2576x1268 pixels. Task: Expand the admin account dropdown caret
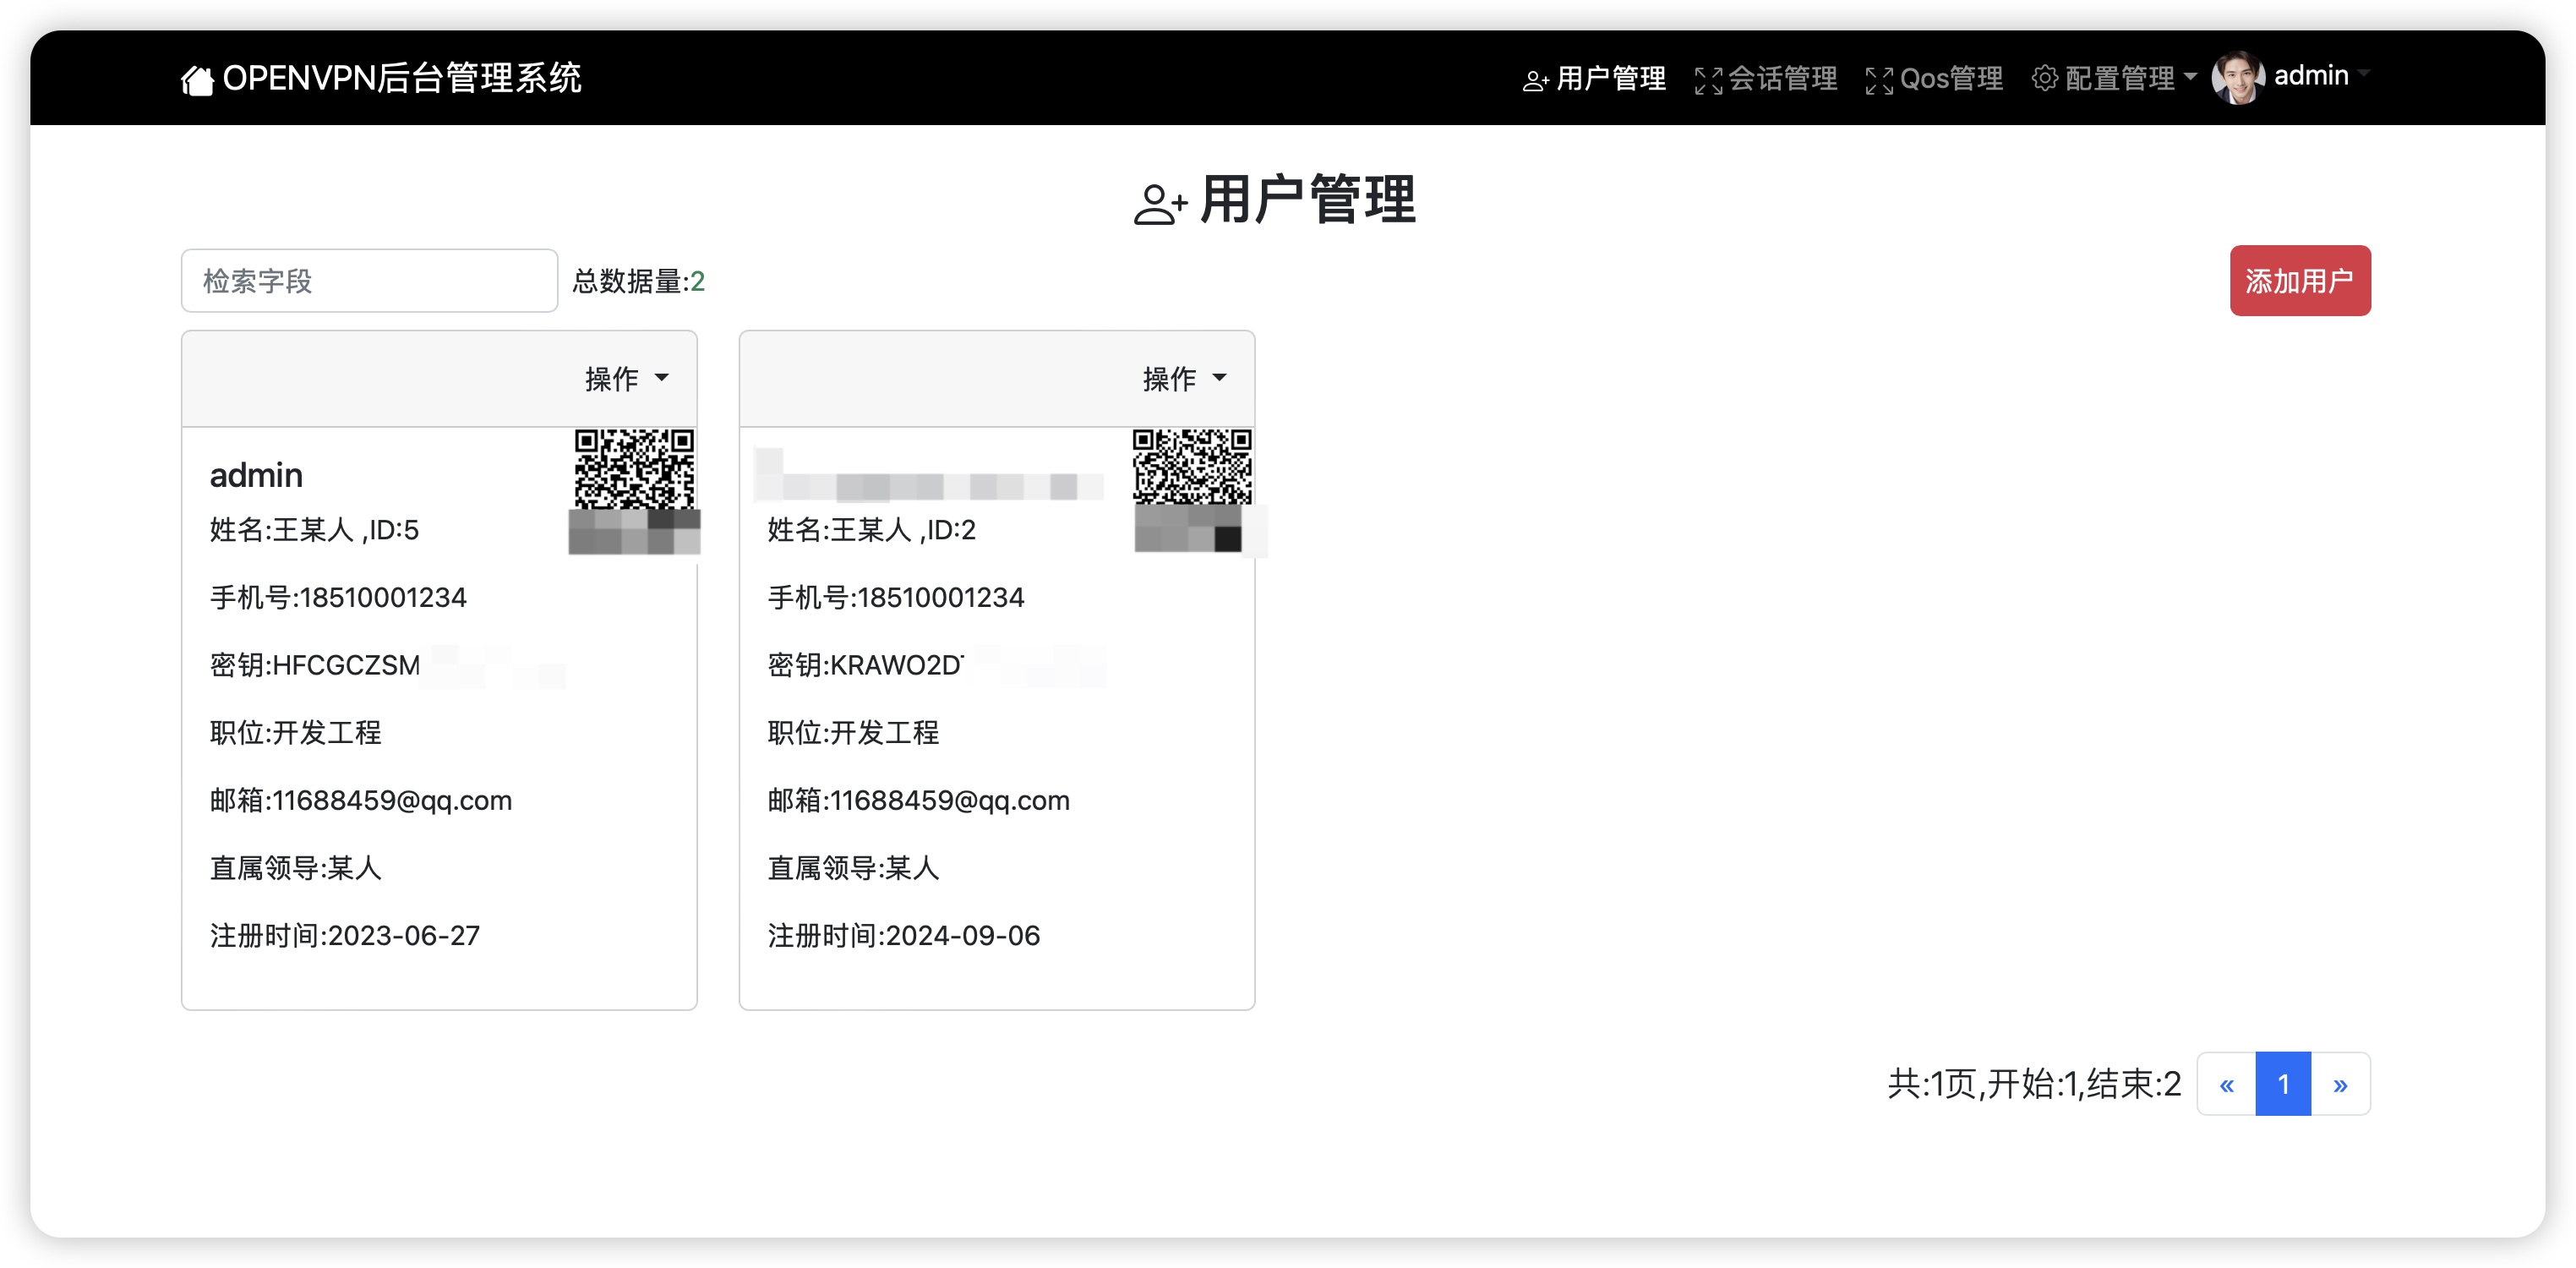2363,73
